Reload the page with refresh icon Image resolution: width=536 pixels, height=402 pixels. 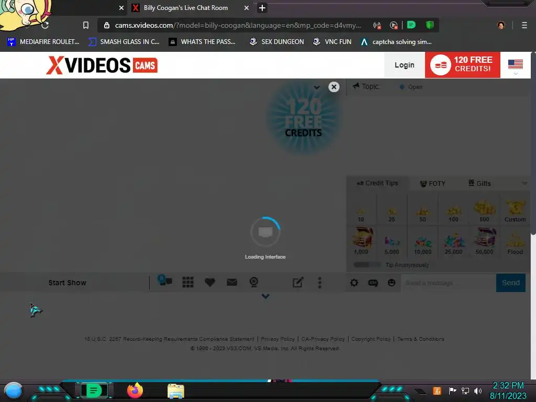45,25
